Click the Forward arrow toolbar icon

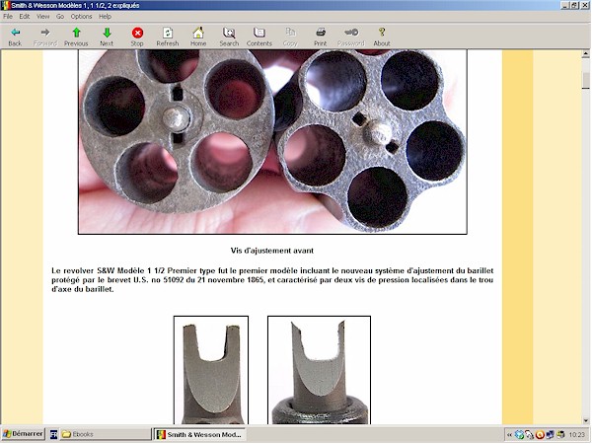point(45,33)
